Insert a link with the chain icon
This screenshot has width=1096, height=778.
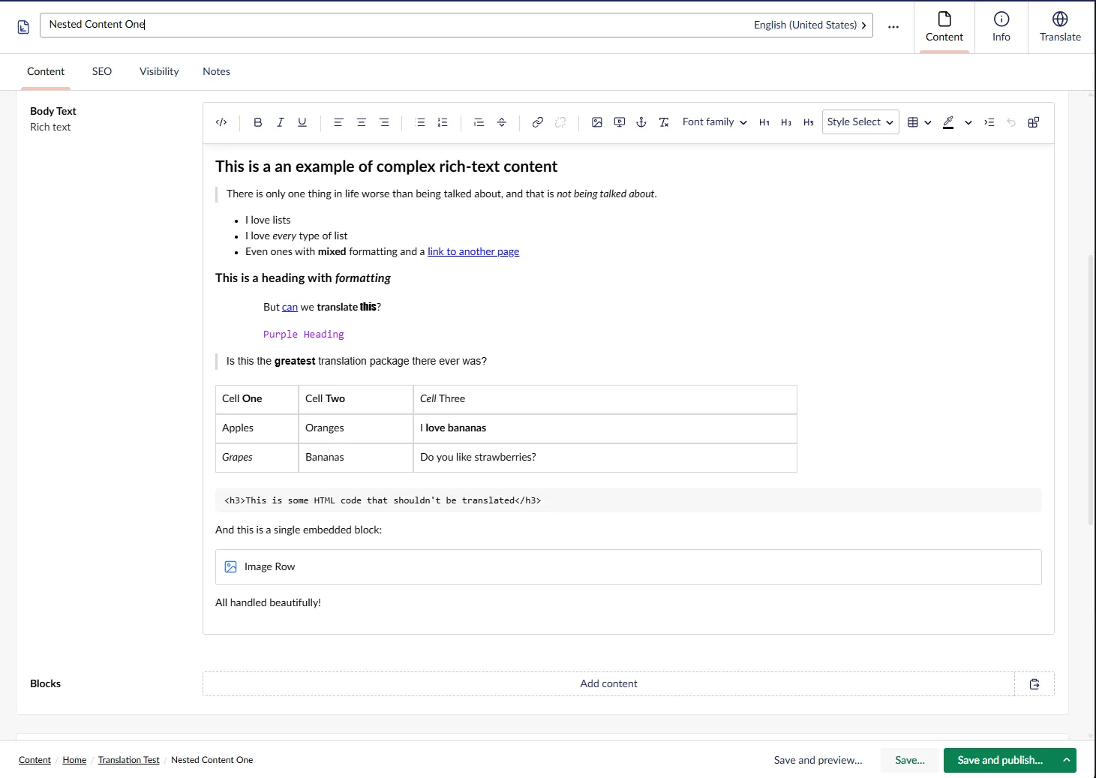click(538, 122)
